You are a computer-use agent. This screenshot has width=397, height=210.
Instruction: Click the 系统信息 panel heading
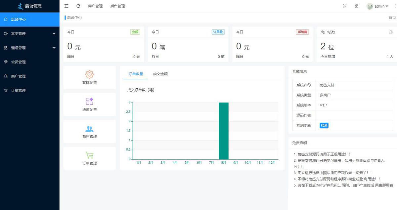tap(299, 71)
